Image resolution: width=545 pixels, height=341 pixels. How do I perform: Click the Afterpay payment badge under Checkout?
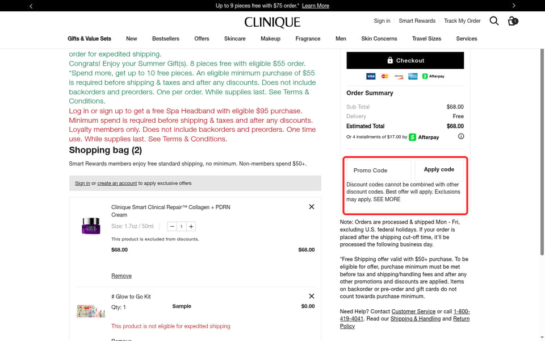[433, 76]
